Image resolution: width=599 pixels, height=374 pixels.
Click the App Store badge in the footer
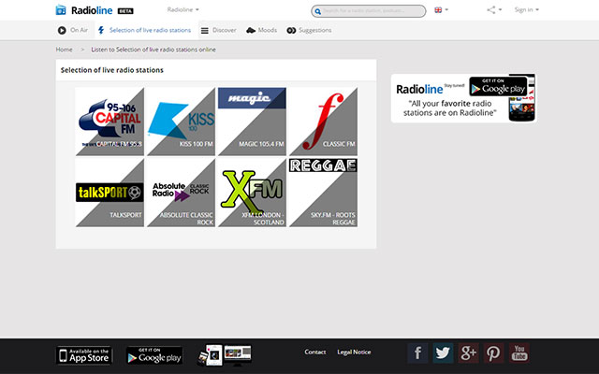[84, 355]
